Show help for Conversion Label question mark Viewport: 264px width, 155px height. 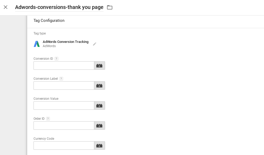tap(61, 79)
